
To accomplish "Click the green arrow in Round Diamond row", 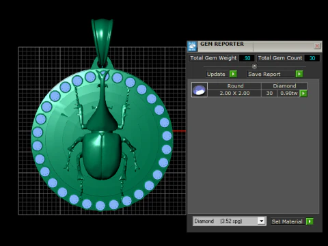I will pos(303,94).
